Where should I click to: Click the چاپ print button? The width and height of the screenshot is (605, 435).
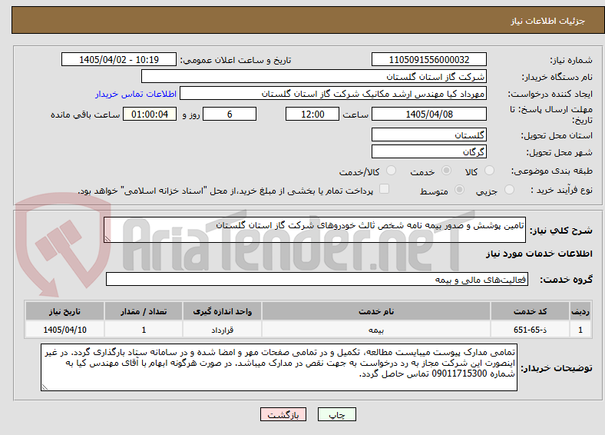click(x=337, y=414)
